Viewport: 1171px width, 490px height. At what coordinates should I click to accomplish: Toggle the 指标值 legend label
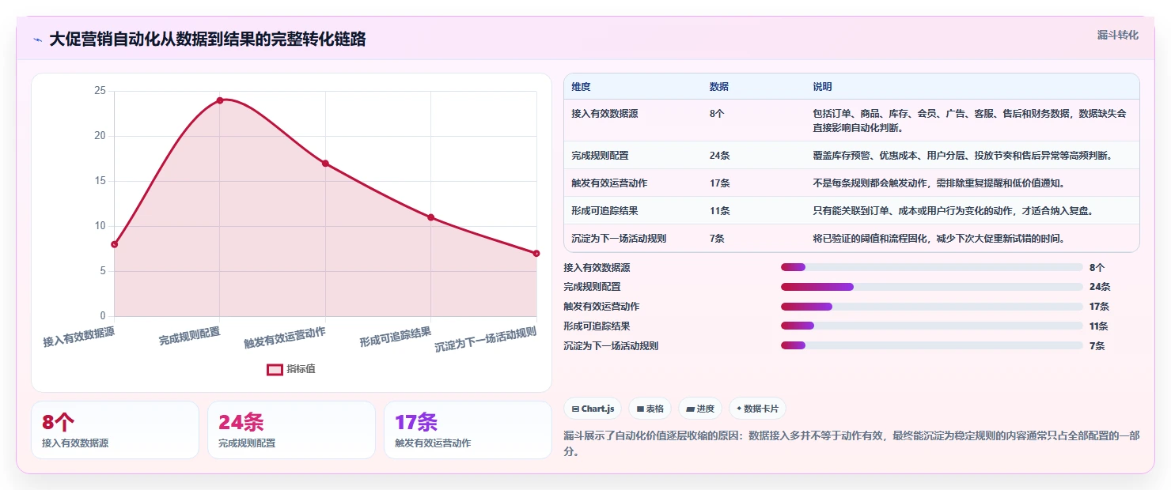(x=301, y=369)
